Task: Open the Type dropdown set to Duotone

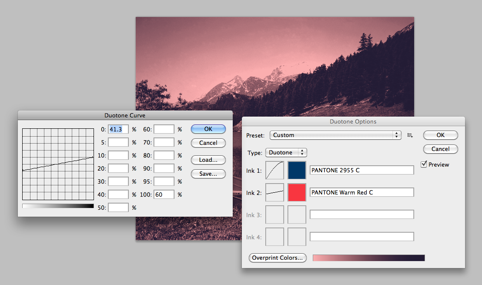Action: pos(286,152)
